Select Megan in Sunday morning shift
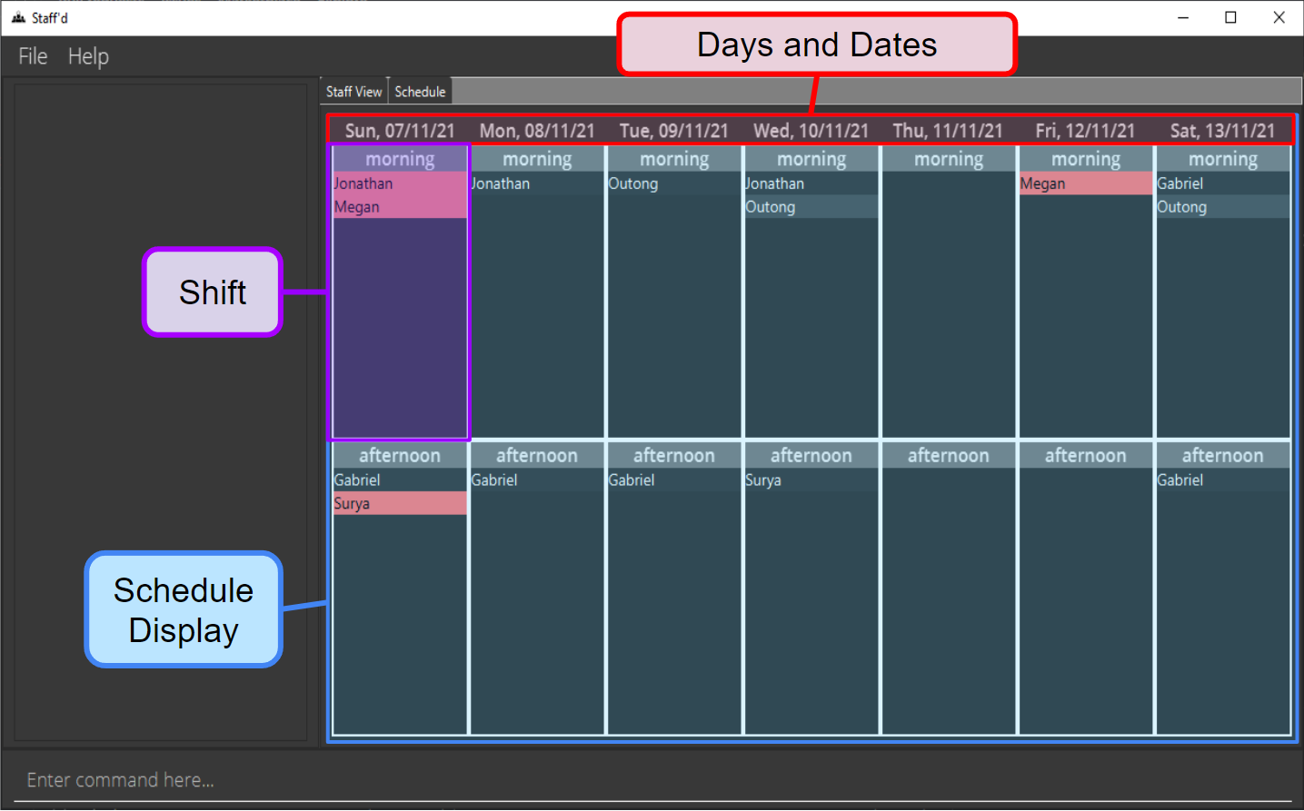This screenshot has width=1304, height=811. click(x=400, y=207)
